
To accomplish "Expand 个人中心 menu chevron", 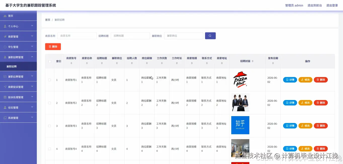I will point(32,26).
